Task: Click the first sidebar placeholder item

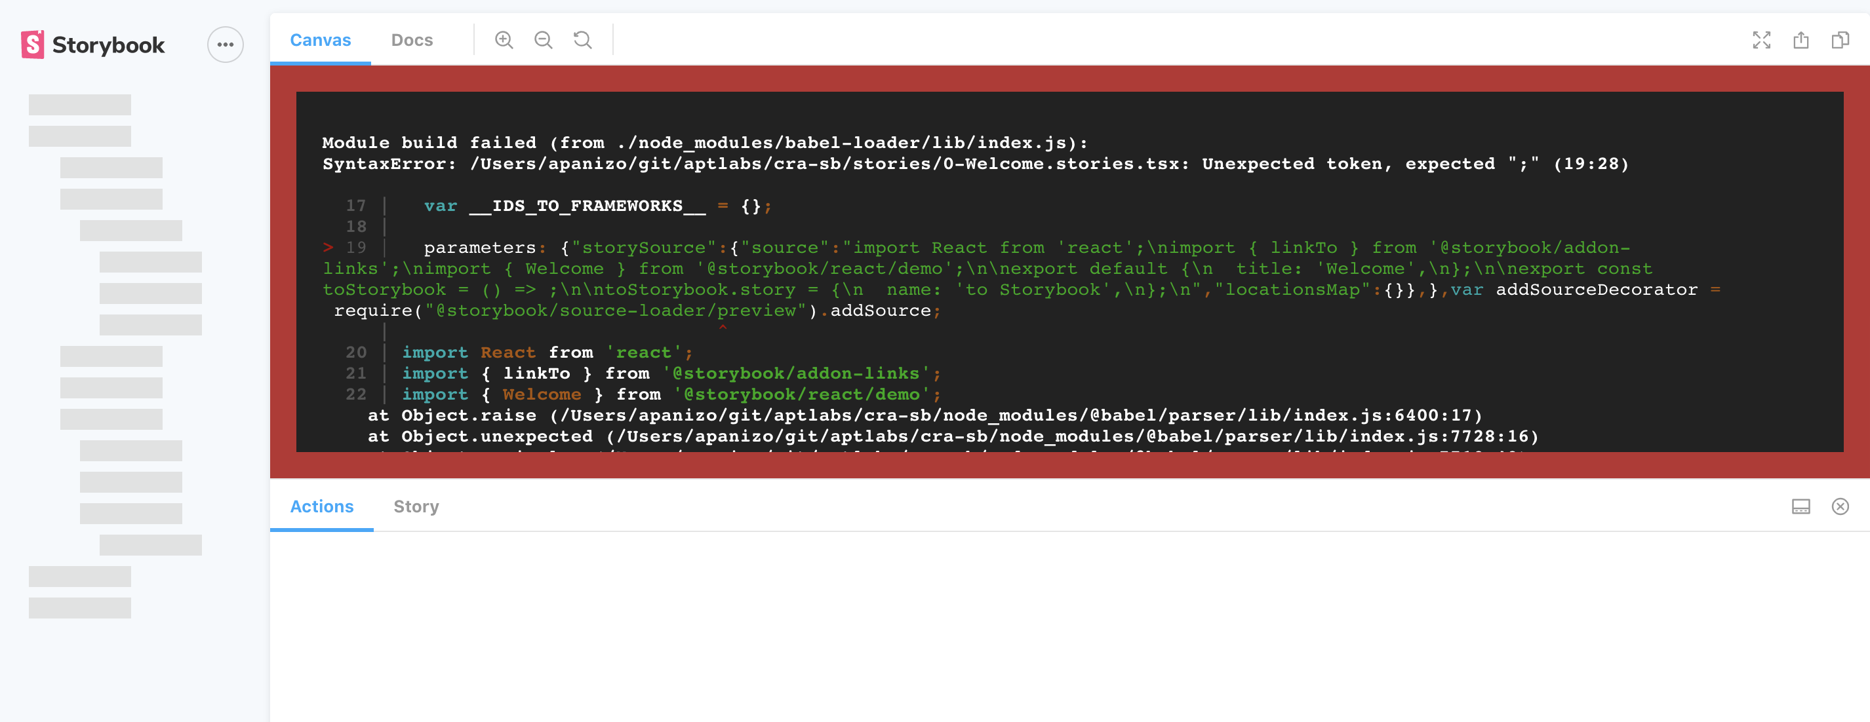Action: [x=80, y=104]
